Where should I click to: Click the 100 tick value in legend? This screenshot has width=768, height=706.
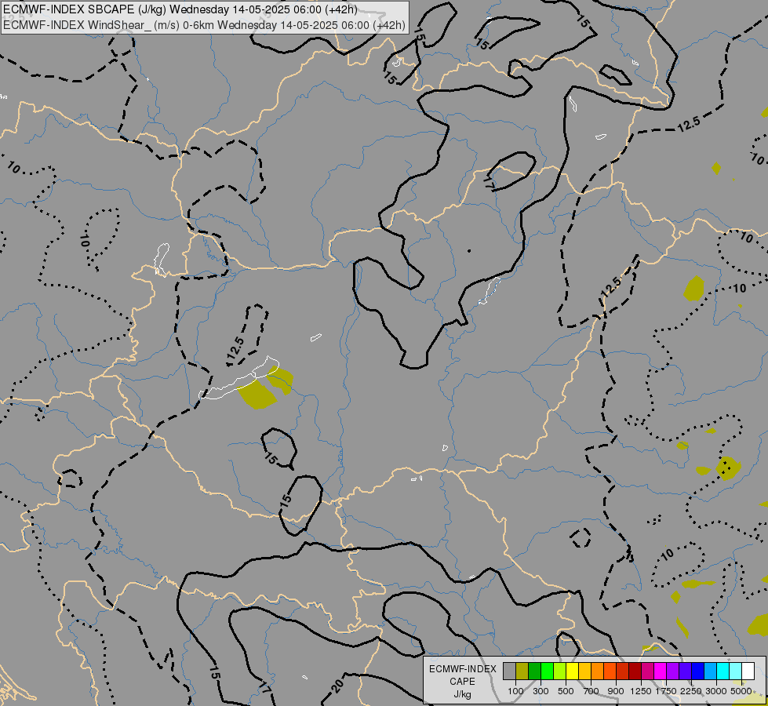[515, 691]
